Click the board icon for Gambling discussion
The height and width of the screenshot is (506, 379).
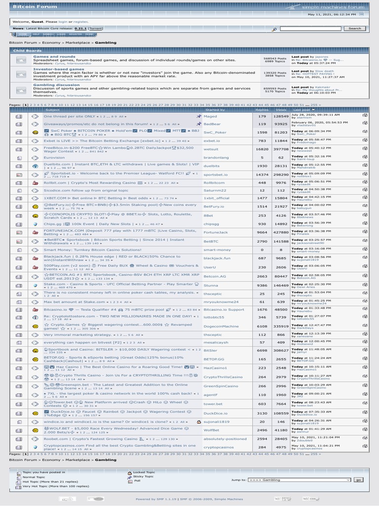(x=21, y=90)
